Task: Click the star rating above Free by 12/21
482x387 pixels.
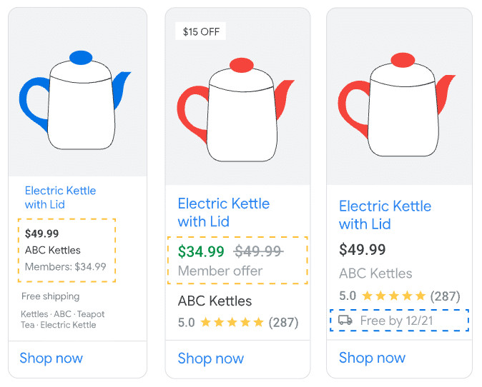Action: pyautogui.click(x=393, y=296)
